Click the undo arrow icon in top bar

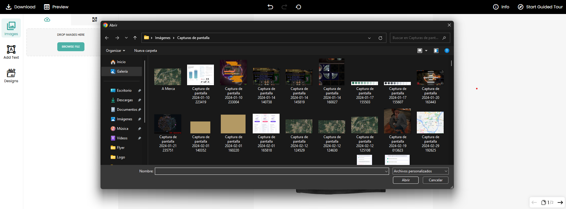coord(270,7)
